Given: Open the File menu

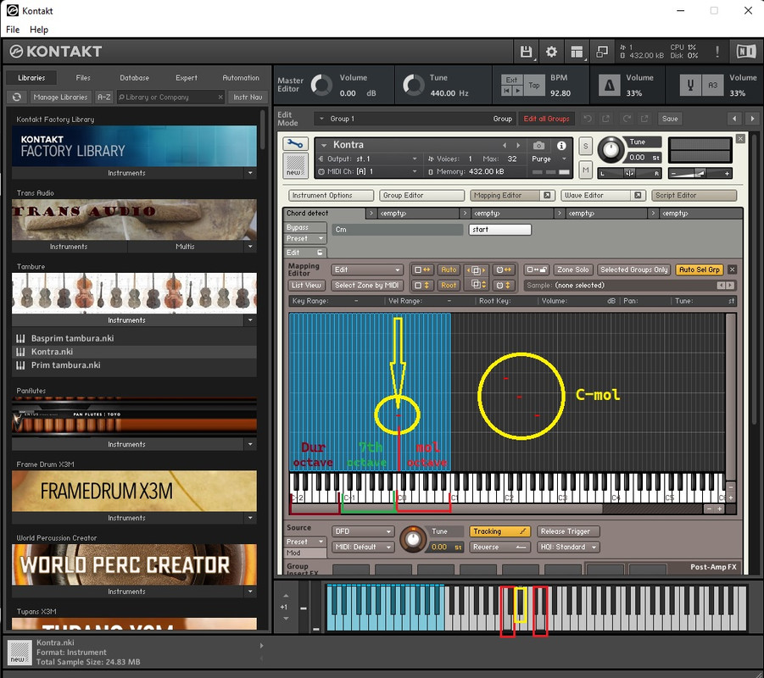Looking at the screenshot, I should 13,30.
